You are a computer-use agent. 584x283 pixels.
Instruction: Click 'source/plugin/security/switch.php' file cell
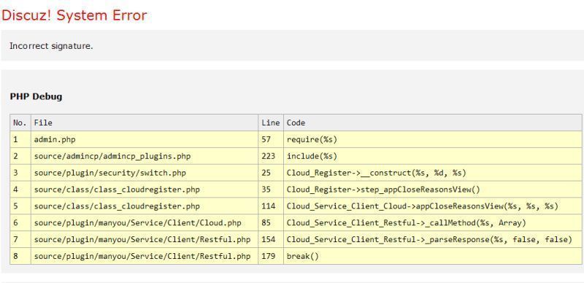click(x=145, y=173)
